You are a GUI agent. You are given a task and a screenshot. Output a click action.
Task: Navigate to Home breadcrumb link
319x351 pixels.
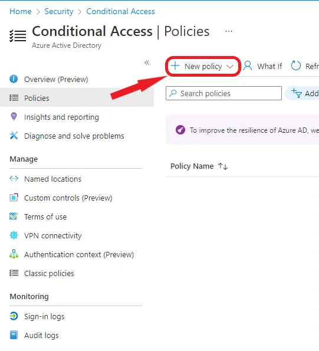(21, 11)
